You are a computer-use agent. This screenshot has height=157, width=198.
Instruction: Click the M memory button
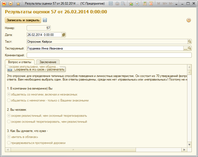(159, 4)
